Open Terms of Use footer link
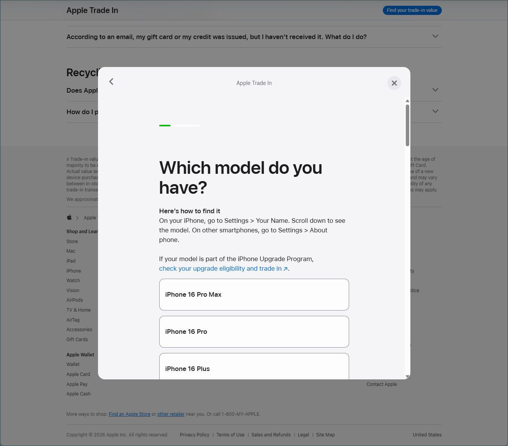 [x=230, y=435]
